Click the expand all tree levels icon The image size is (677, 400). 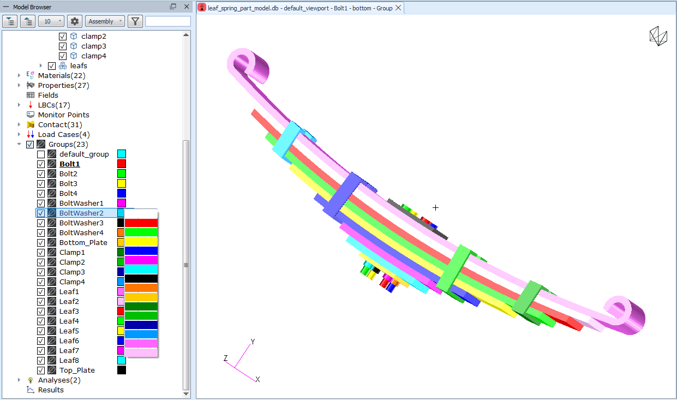10,21
